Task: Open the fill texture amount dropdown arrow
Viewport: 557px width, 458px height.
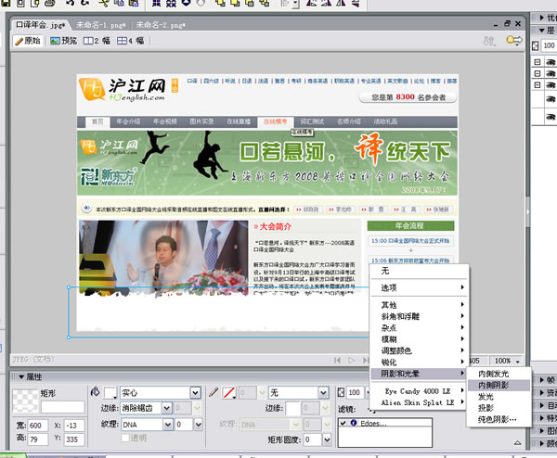Action: (199, 425)
